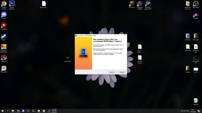Open Adobe Photoshop desktop shortcut
Viewport: 202px width, 113px height.
pos(12,5)
